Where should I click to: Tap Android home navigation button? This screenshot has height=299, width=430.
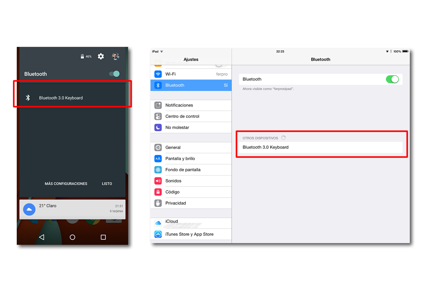tap(72, 237)
